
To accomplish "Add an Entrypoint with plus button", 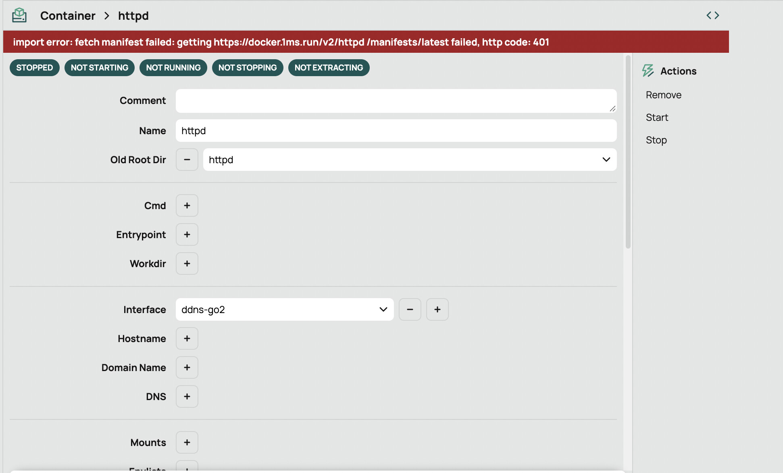I will 187,234.
